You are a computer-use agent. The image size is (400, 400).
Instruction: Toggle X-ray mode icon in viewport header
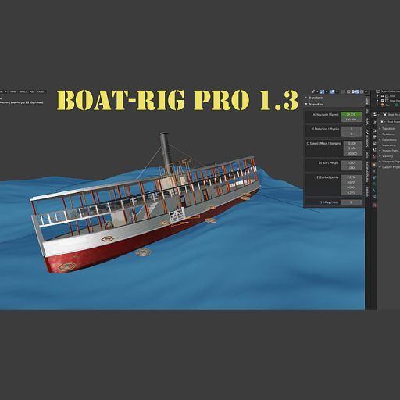click(343, 91)
